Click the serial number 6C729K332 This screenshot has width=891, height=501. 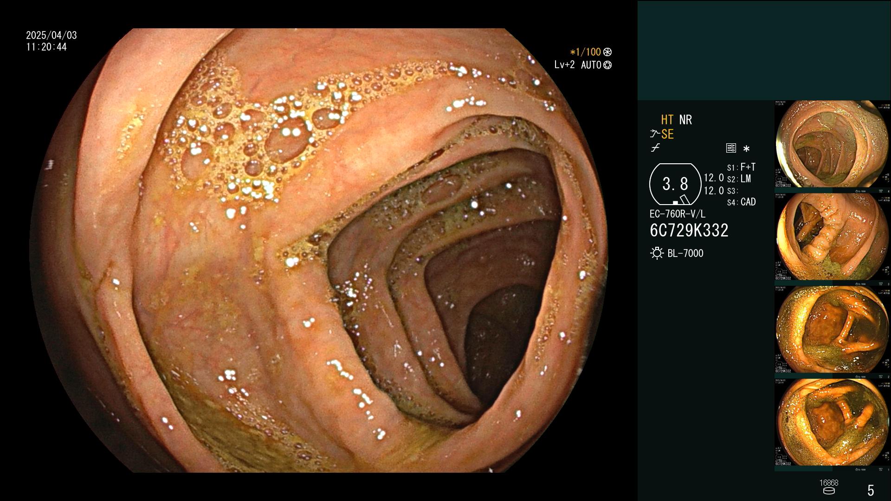689,231
